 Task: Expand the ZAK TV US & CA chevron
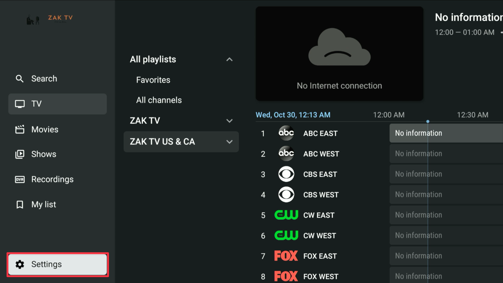coord(229,142)
